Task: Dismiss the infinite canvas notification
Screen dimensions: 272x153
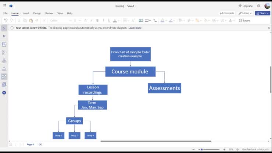Action: click(269, 28)
